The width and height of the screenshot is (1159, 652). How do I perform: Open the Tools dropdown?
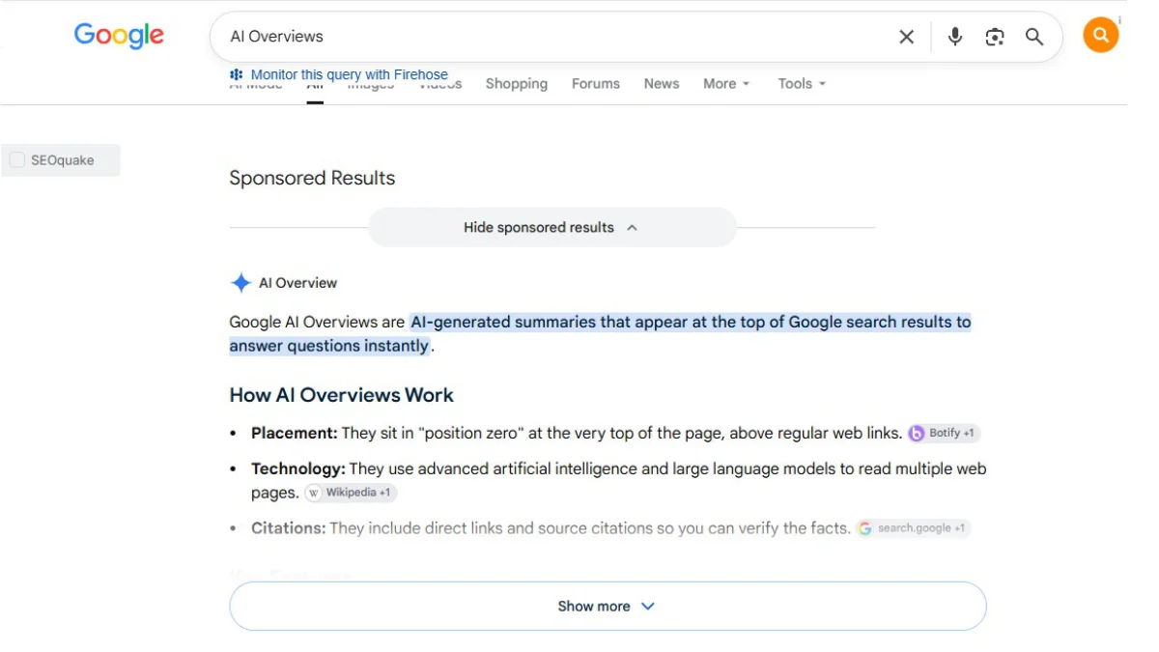802,84
